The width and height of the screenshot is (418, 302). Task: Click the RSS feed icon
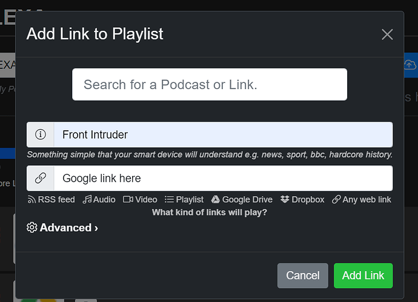click(x=32, y=200)
